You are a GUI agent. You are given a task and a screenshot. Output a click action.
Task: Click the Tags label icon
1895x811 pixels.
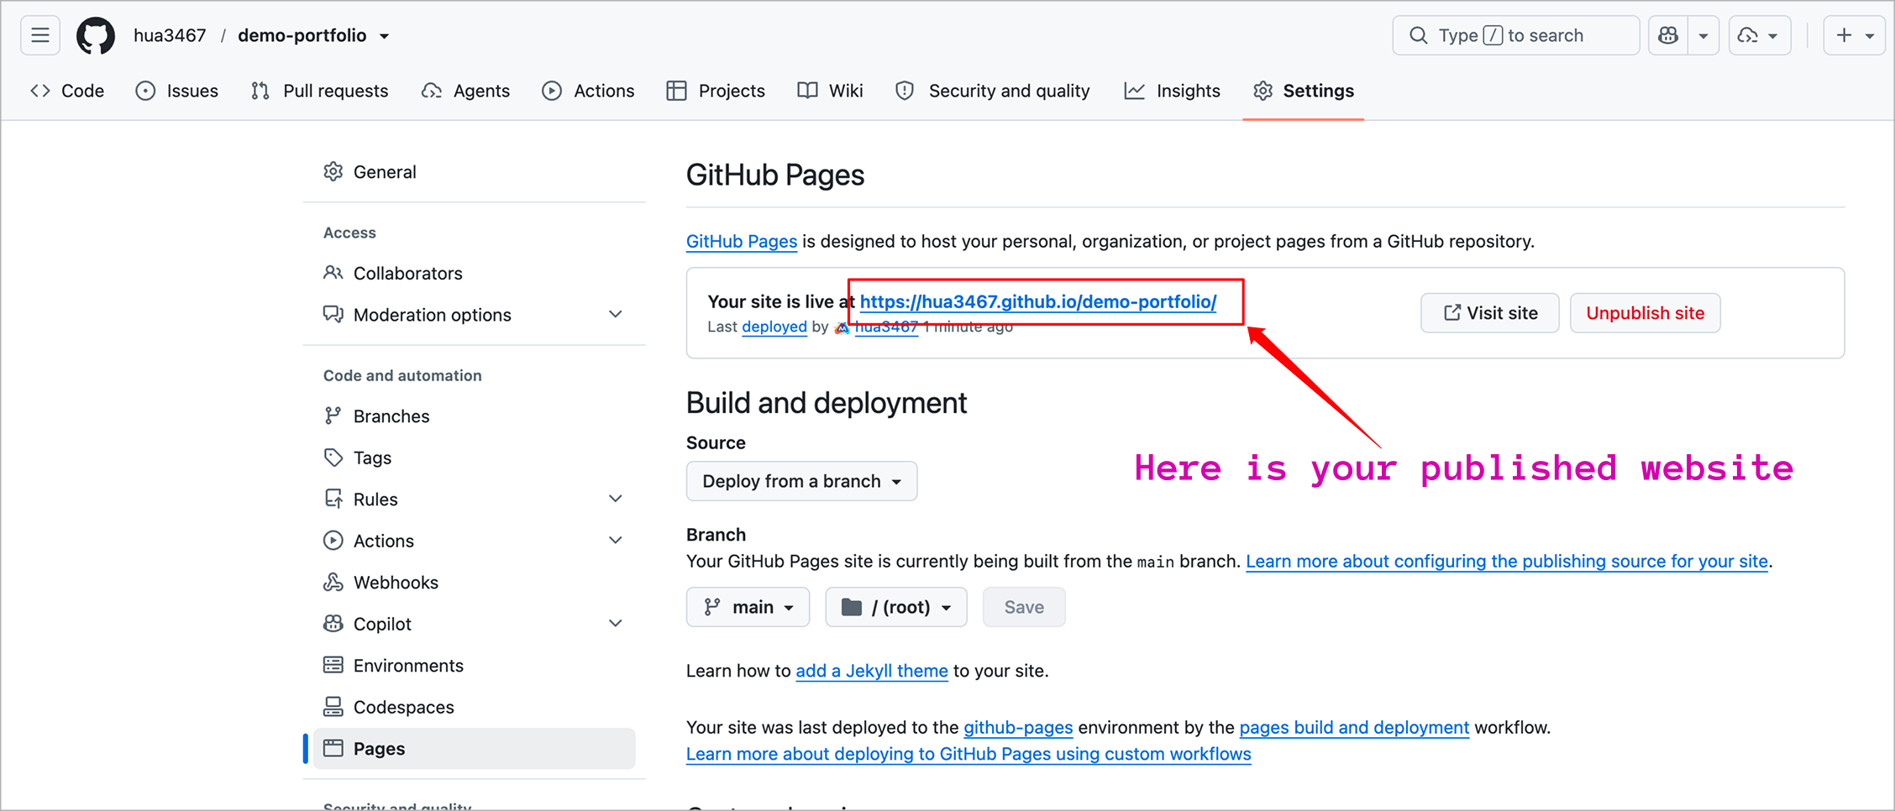click(333, 458)
